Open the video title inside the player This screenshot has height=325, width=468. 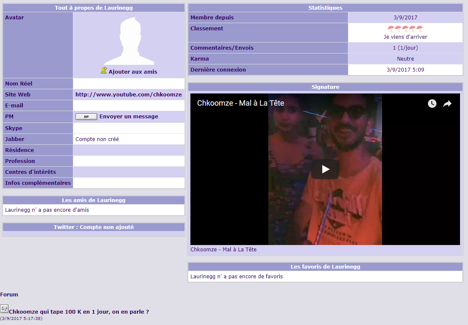241,103
